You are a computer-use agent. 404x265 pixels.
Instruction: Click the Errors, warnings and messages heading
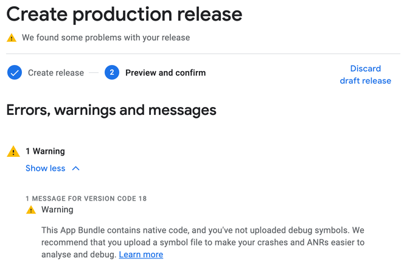pos(111,111)
